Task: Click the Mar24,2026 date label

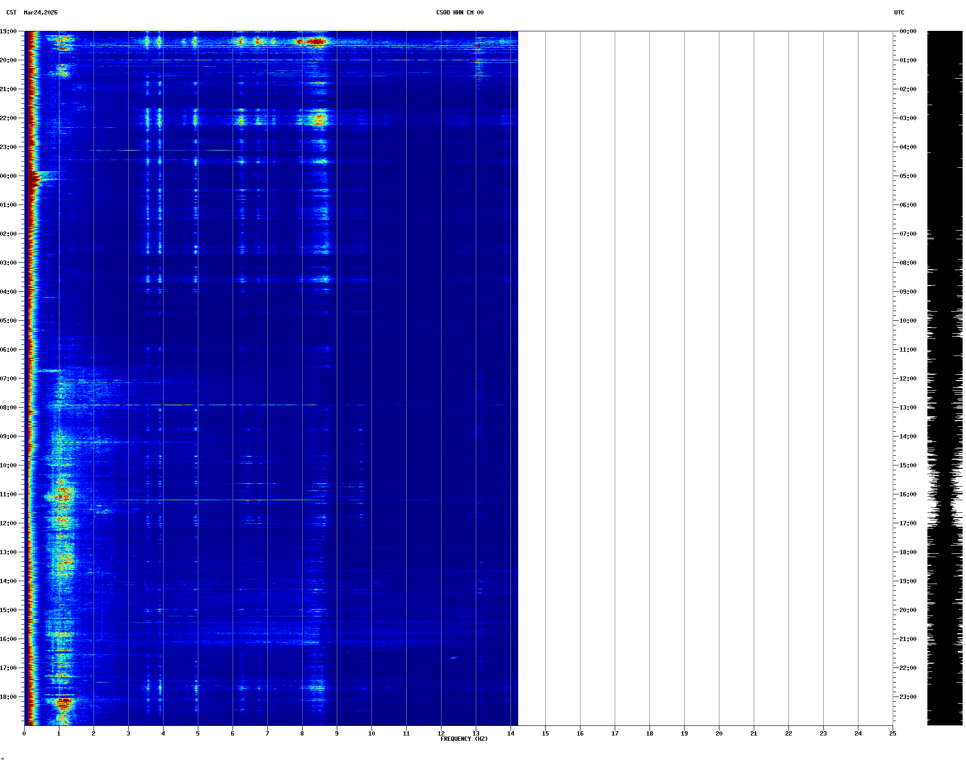Action: click(41, 13)
